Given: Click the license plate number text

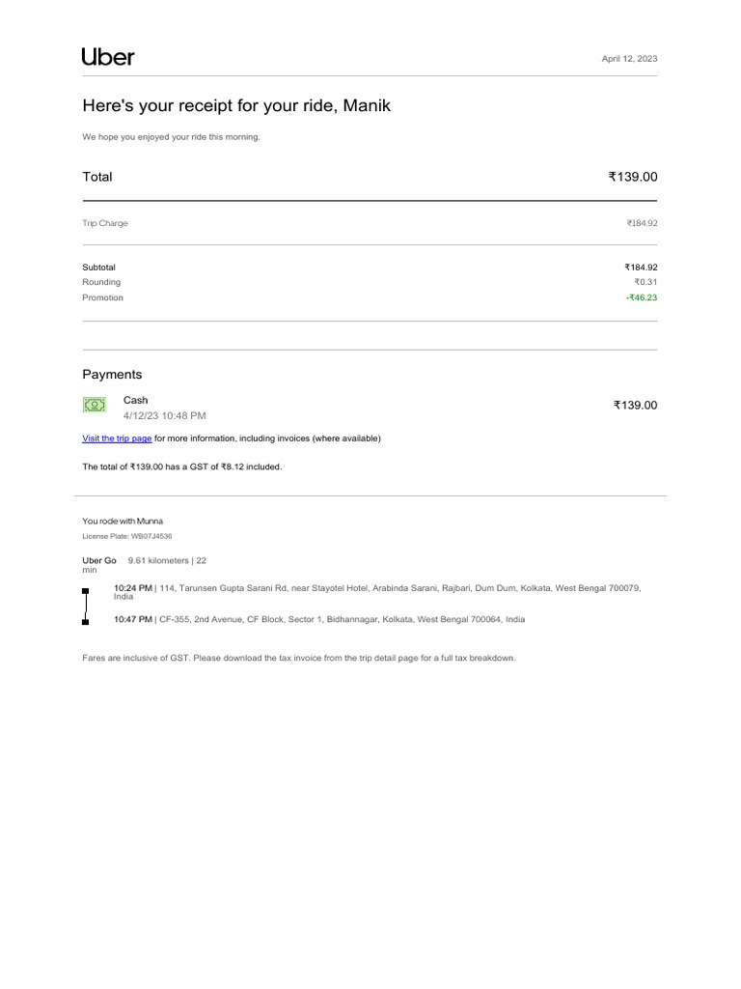Looking at the screenshot, I should pyautogui.click(x=127, y=536).
